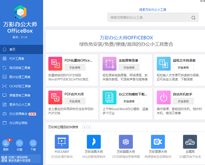Image resolution: width=205 pixels, height=165 pixels.
Task: Start using 超级文本转语音 tool
Action: coord(183,68)
